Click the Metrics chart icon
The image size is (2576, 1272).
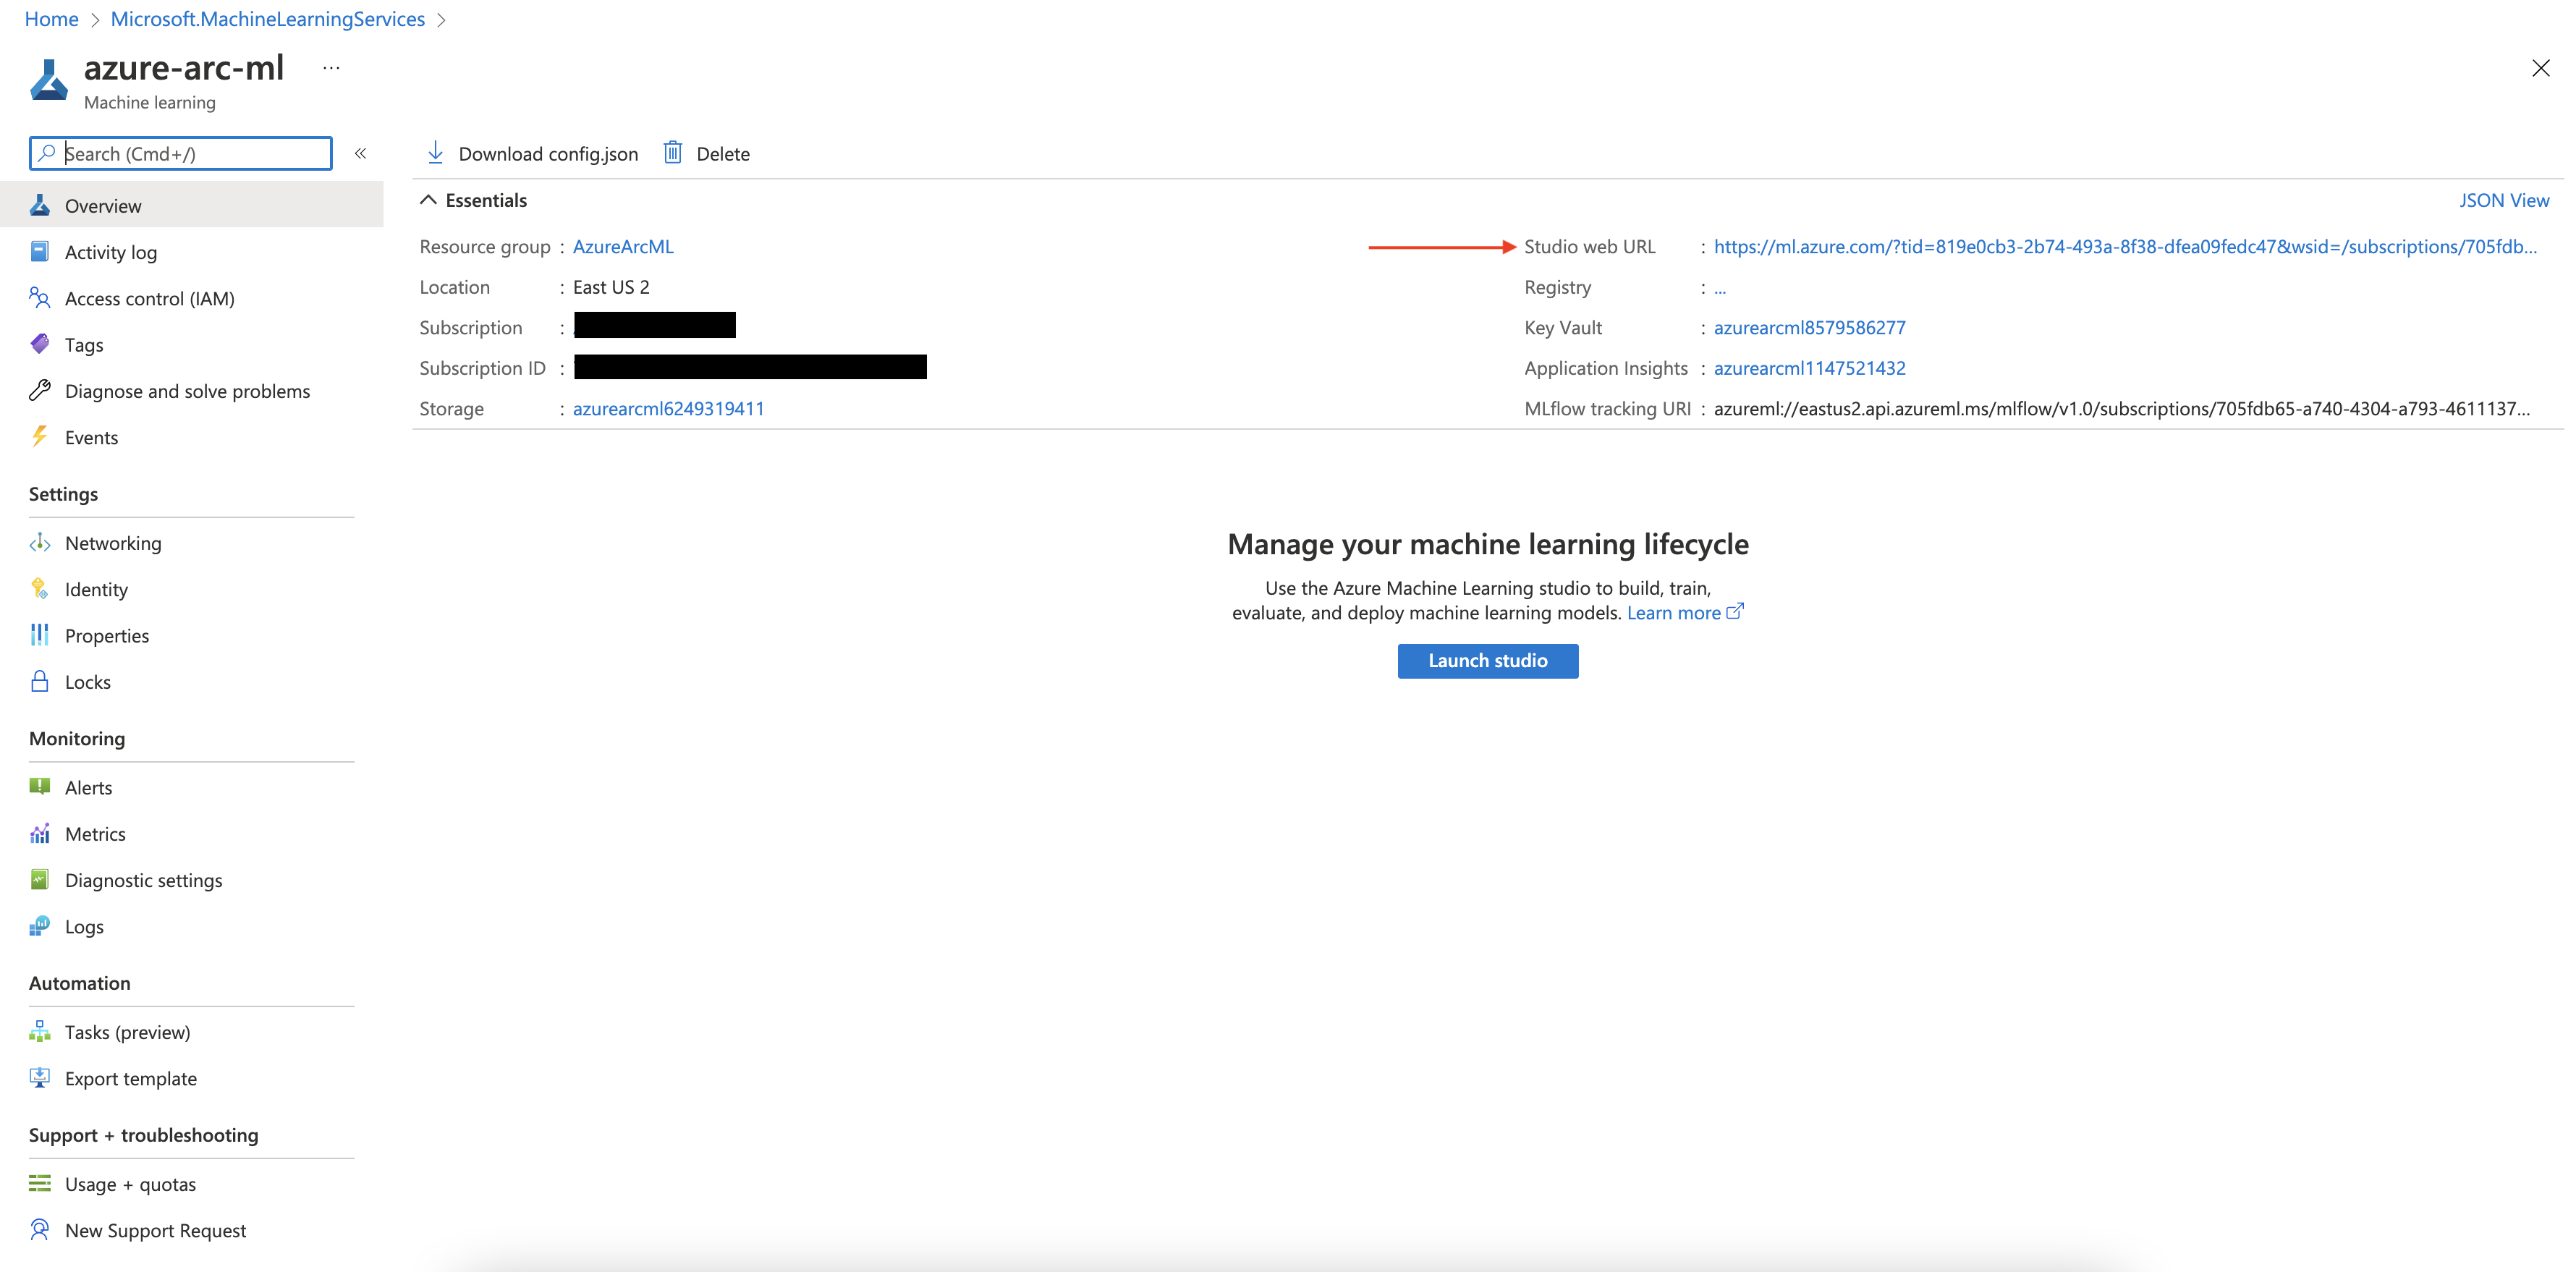click(x=40, y=833)
